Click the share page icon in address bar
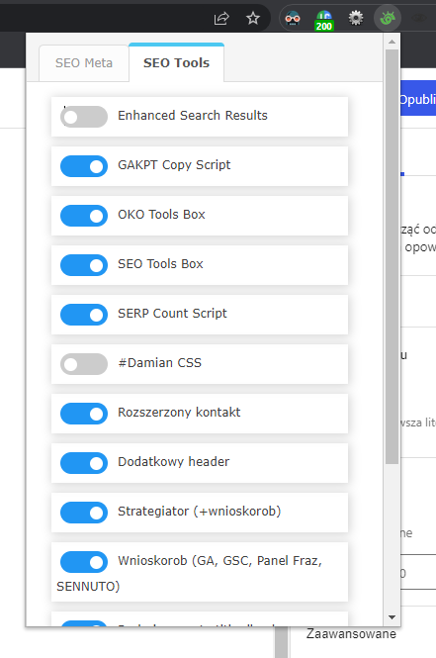The height and width of the screenshot is (658, 436). (x=221, y=19)
